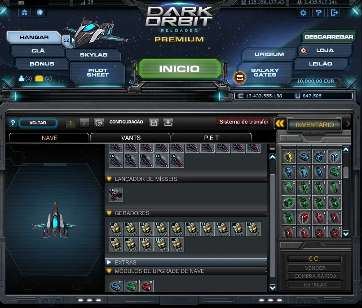Click the clock icon beside Loja
The width and height of the screenshot is (362, 308).
[x=303, y=50]
